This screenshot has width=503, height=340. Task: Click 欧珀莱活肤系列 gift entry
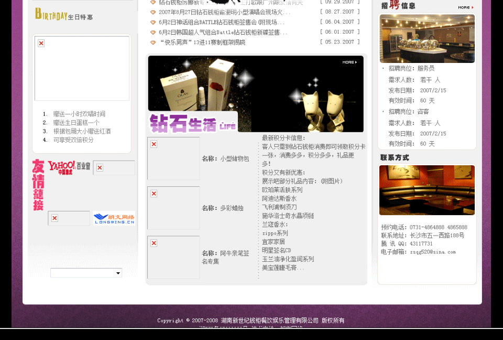282,190
